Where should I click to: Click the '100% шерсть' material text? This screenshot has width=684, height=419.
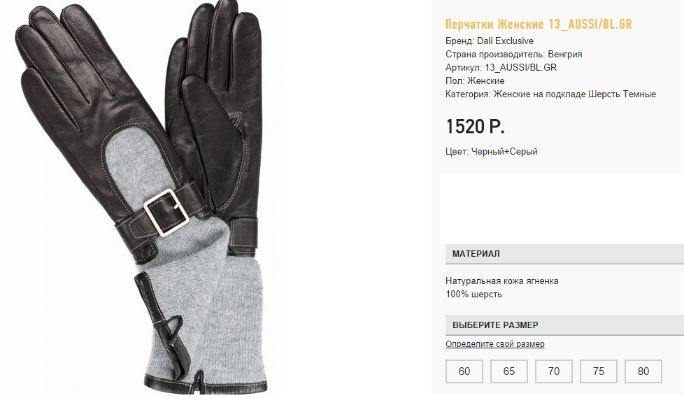(473, 294)
